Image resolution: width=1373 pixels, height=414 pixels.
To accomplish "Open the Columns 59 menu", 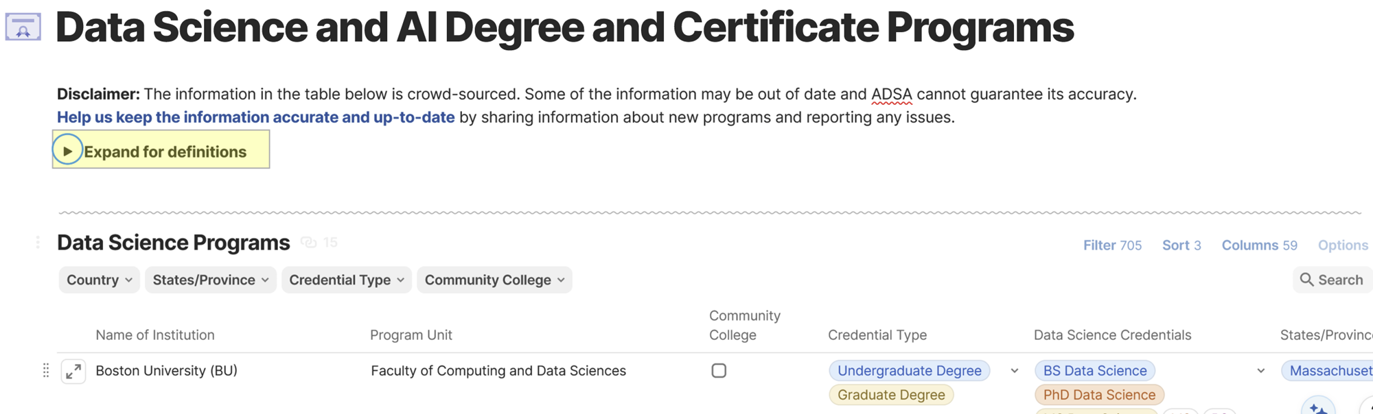I will (x=1259, y=245).
